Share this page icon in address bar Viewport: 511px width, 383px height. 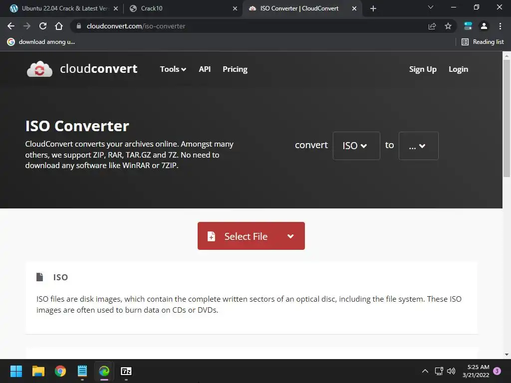pyautogui.click(x=432, y=26)
